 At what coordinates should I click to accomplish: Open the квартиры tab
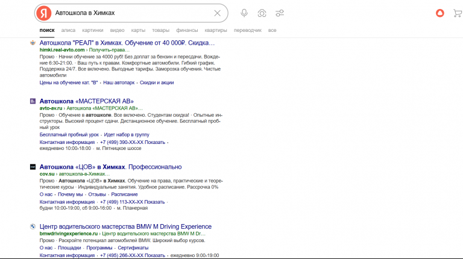[x=216, y=30]
